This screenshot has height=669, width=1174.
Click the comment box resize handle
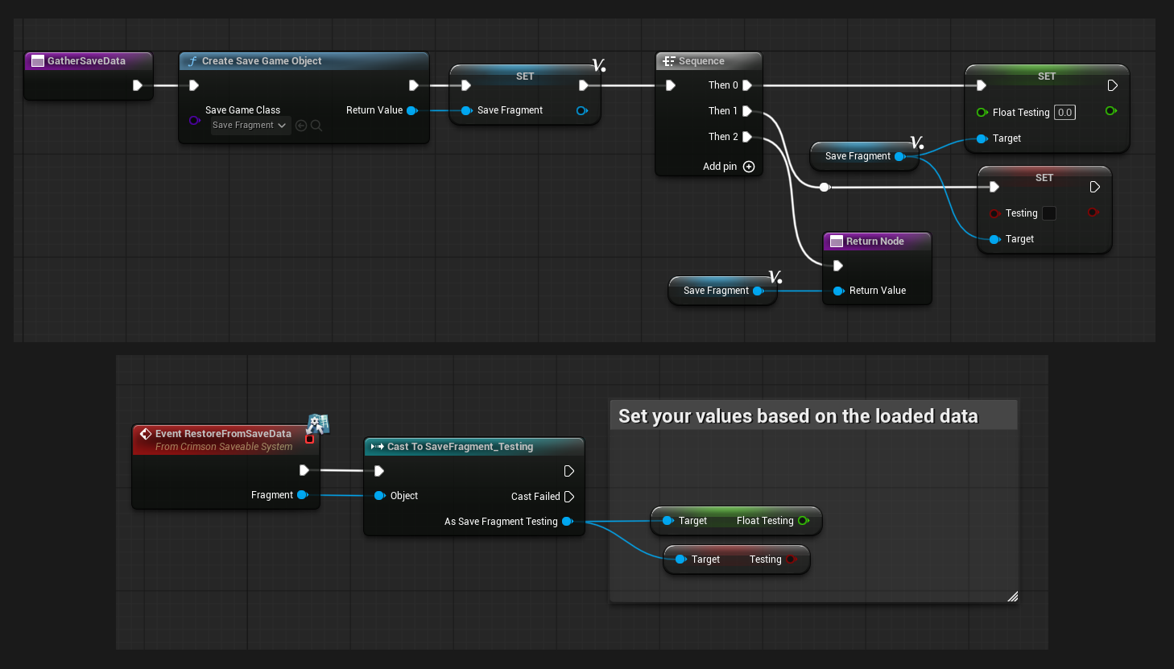pyautogui.click(x=1012, y=596)
